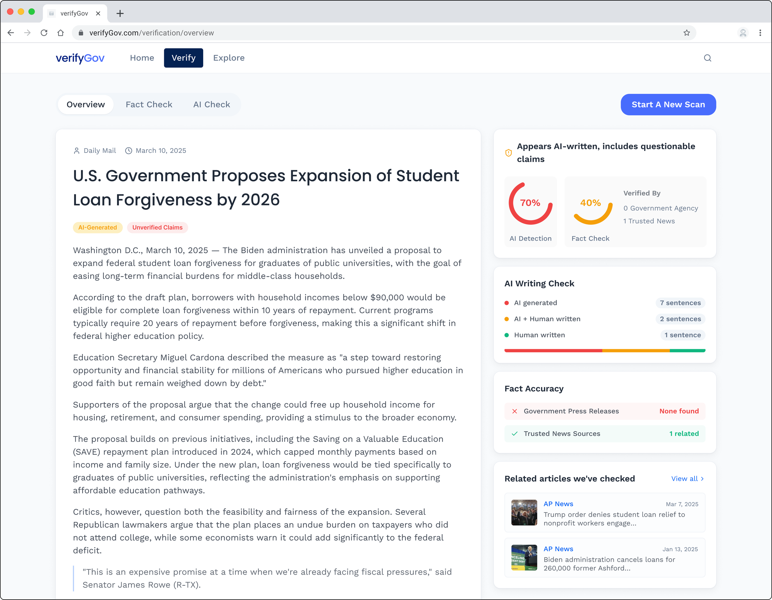Bookmark page with the star icon

coord(686,33)
